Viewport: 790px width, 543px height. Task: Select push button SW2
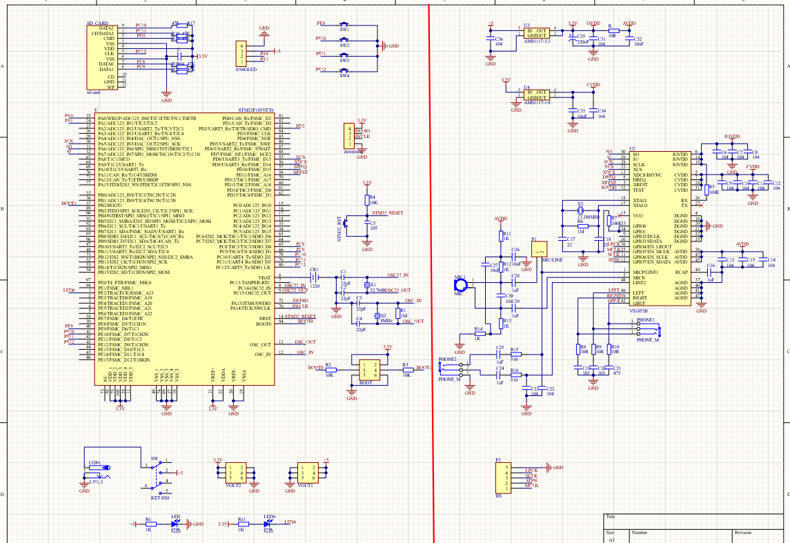[344, 40]
